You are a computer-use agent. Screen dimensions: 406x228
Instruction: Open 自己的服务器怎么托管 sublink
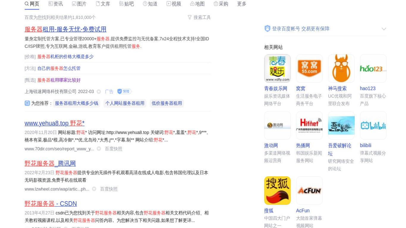[x=59, y=68]
